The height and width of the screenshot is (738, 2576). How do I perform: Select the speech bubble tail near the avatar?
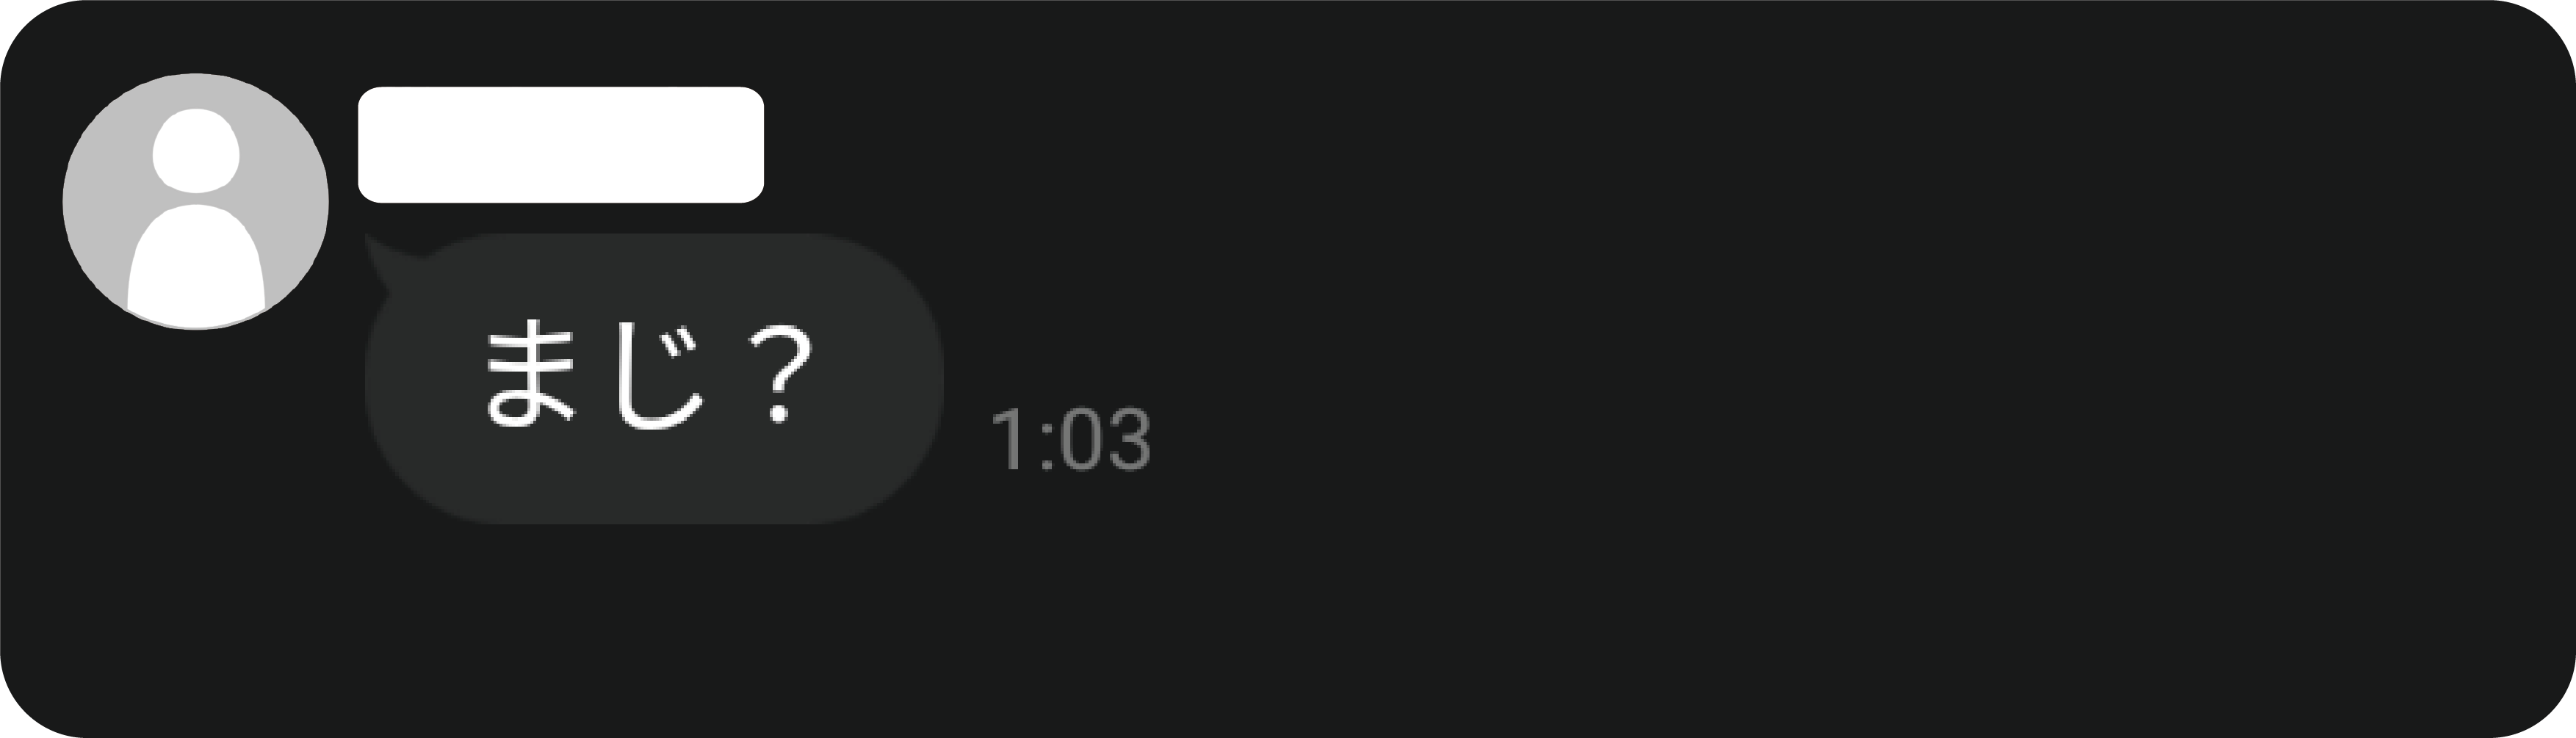click(x=385, y=262)
